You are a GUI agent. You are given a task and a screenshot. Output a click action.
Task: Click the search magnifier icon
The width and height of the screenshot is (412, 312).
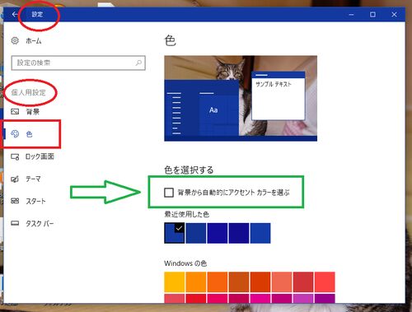pyautogui.click(x=138, y=63)
